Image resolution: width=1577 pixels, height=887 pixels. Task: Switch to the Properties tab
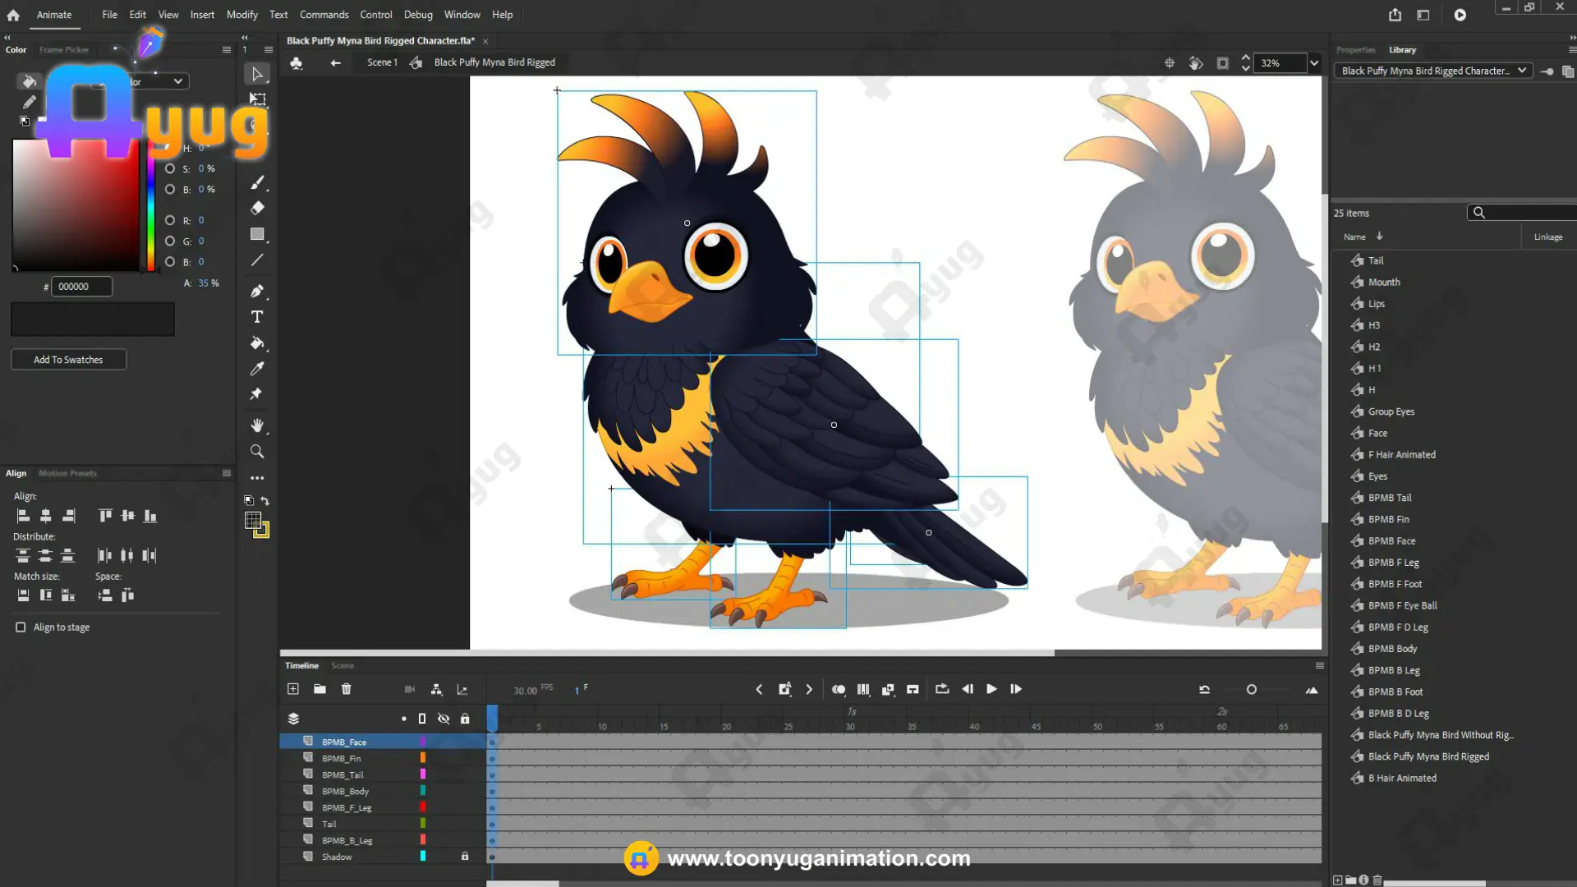(x=1355, y=50)
